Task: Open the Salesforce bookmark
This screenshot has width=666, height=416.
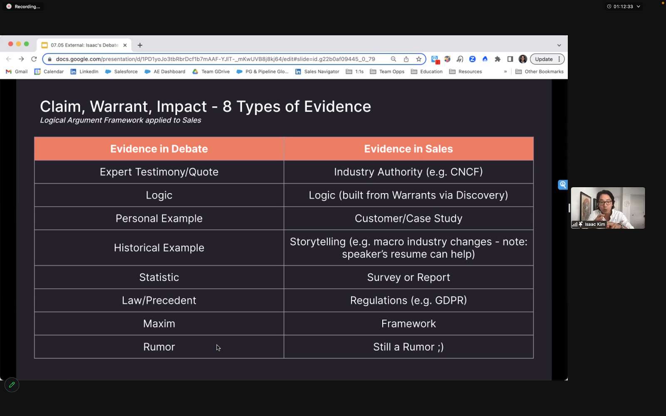Action: tap(121, 72)
